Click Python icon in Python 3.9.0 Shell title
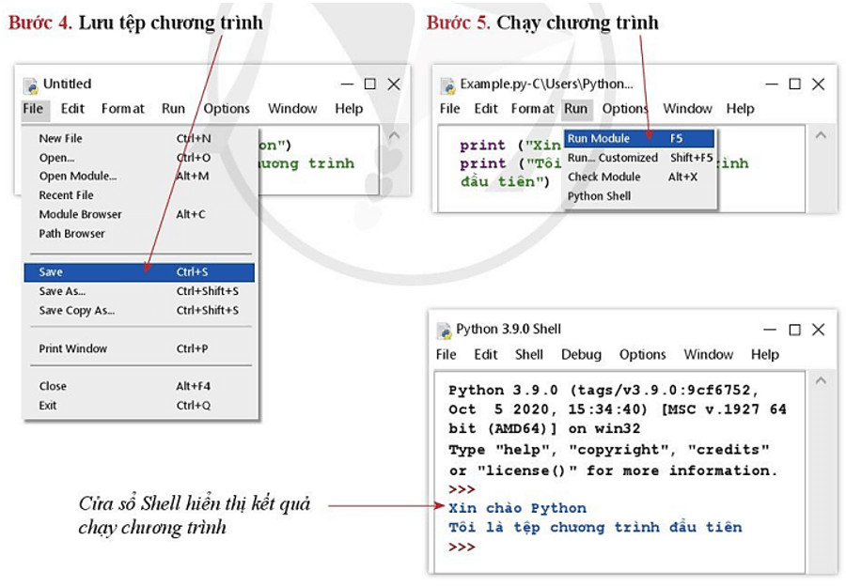 [444, 331]
